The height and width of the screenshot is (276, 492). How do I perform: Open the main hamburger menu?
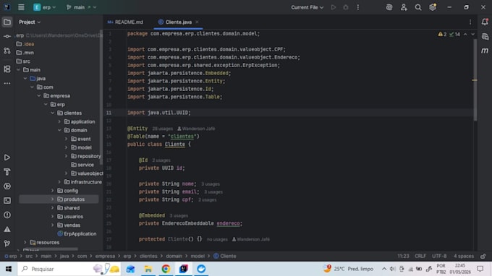click(21, 7)
